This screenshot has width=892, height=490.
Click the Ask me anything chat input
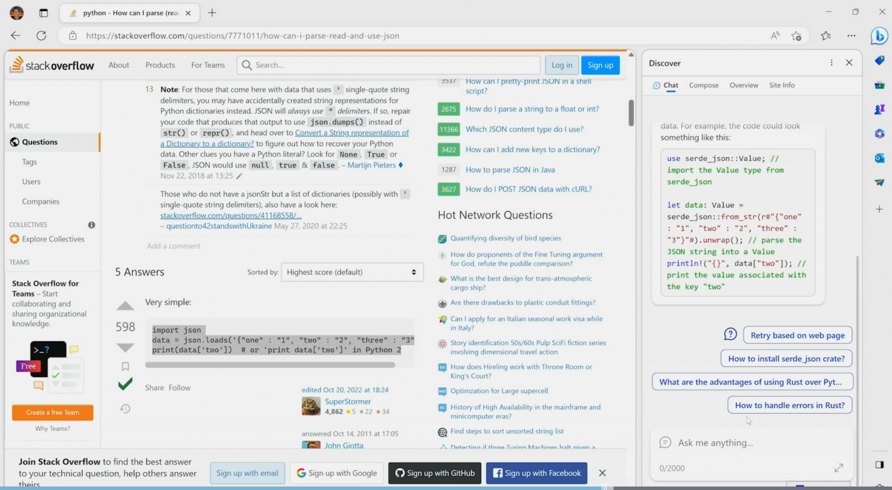(x=752, y=443)
